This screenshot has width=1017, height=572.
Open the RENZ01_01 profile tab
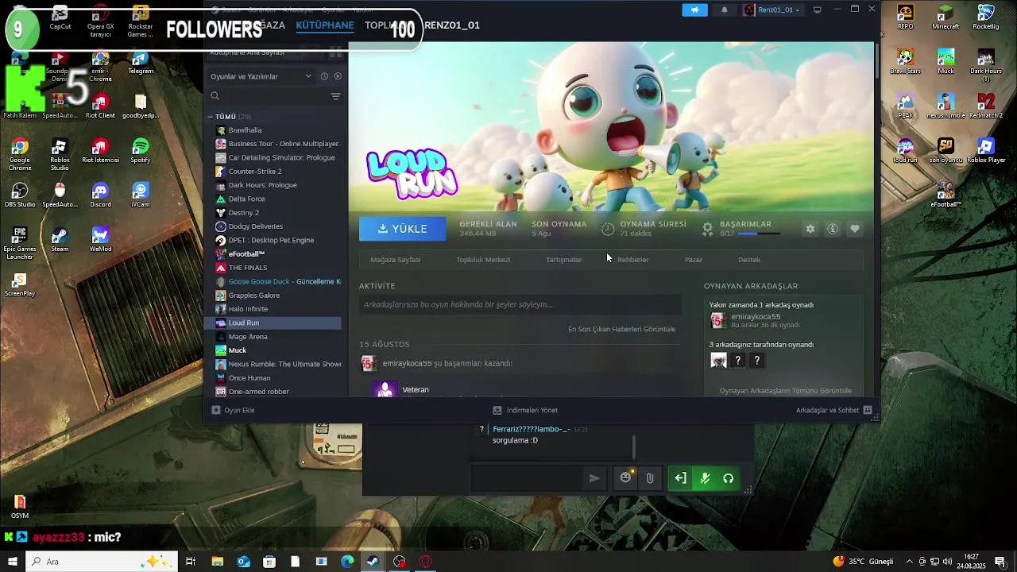(451, 25)
